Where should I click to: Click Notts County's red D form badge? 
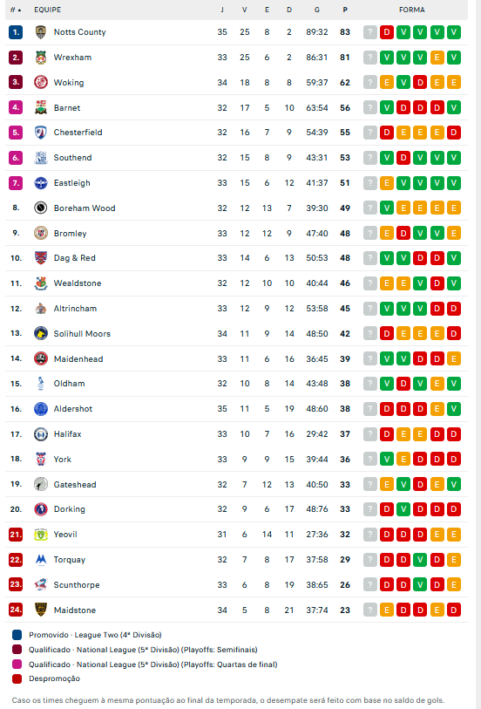click(x=387, y=32)
